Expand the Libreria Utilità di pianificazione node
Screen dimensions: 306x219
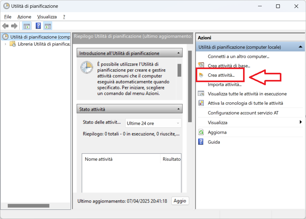(5, 44)
